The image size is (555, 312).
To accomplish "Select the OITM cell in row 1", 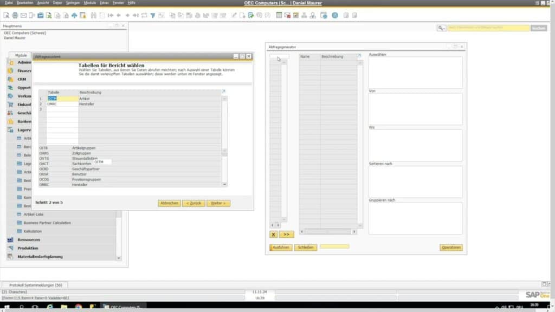I will (x=63, y=99).
